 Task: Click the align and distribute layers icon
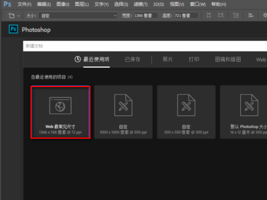pyautogui.click(x=251, y=15)
